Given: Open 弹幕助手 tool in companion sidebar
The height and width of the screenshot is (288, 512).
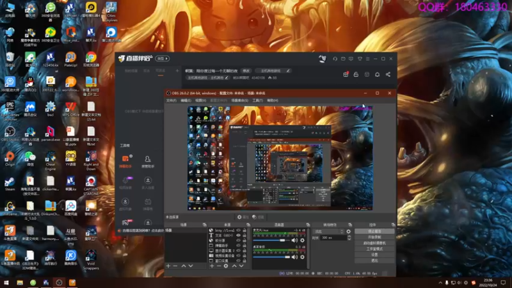Looking at the screenshot, I should tap(125, 161).
